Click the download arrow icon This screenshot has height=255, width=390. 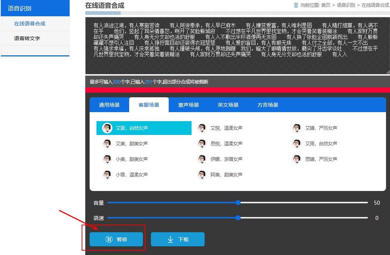(x=170, y=239)
